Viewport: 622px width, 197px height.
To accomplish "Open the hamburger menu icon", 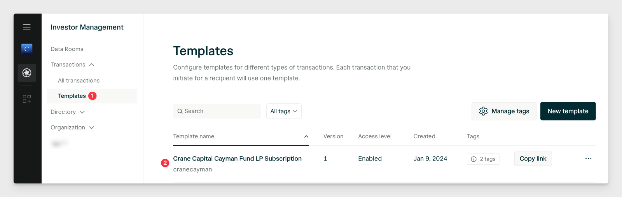I will pos(27,27).
